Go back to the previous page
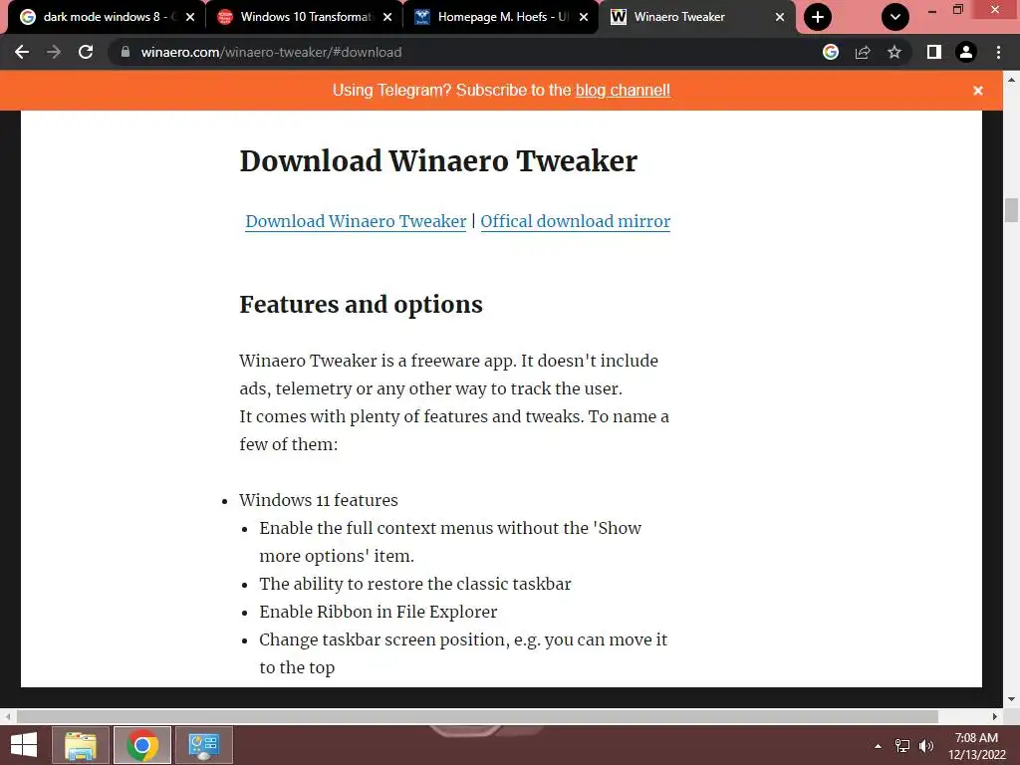 [x=22, y=52]
